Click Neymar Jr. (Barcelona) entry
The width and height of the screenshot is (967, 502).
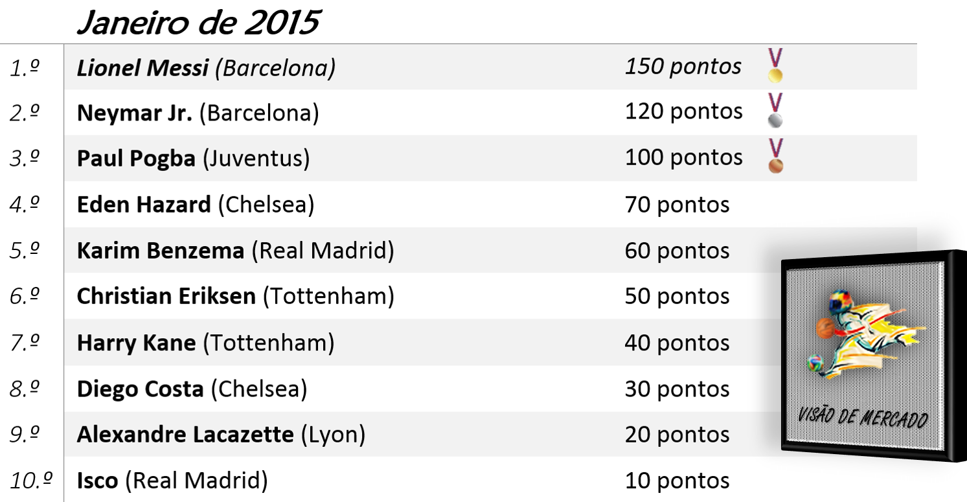[x=198, y=113]
